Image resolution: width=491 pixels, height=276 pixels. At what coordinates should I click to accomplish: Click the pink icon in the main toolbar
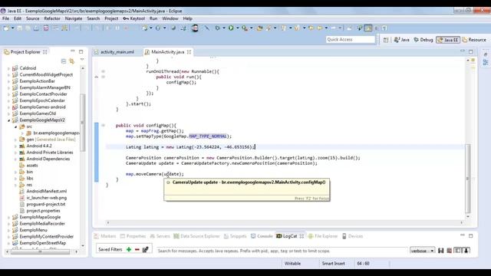(x=46, y=28)
